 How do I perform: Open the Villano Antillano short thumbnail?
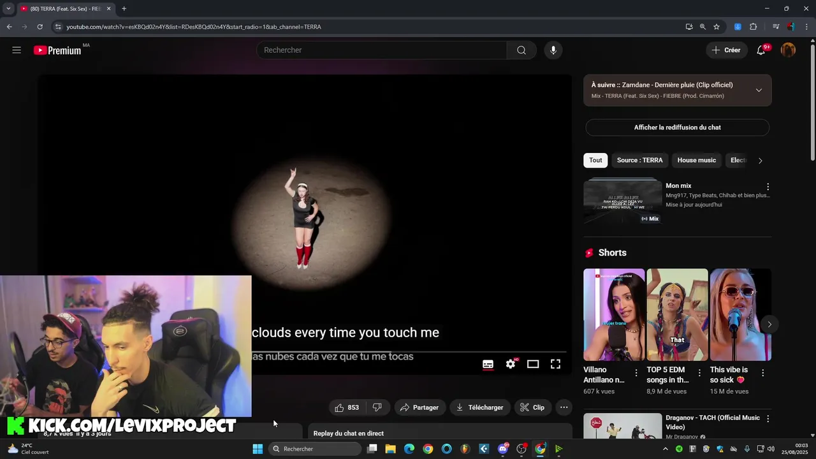click(614, 315)
